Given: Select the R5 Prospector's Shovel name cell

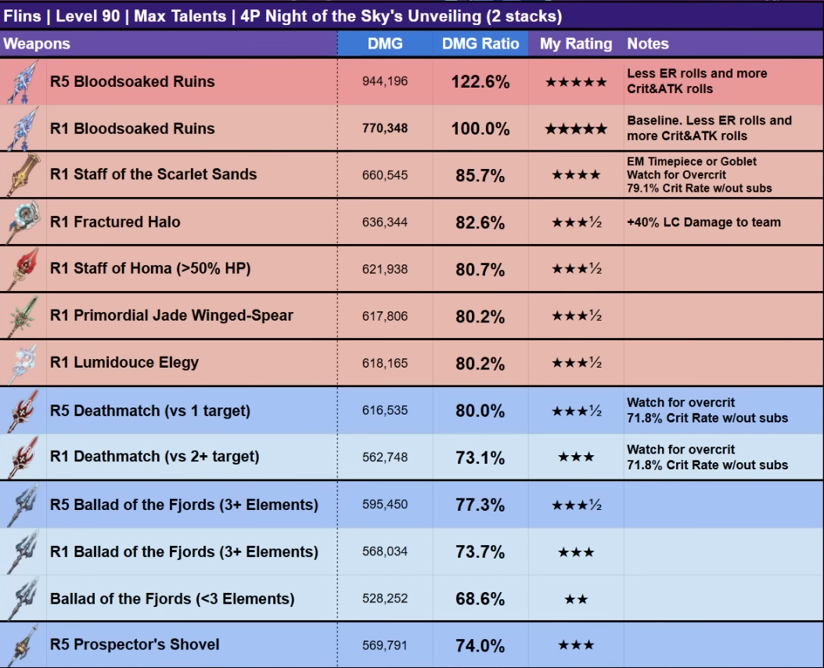Looking at the screenshot, I should click(x=192, y=645).
